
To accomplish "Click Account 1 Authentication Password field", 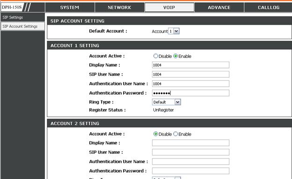I will (x=190, y=93).
